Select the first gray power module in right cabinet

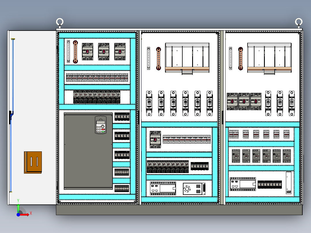click(236, 156)
